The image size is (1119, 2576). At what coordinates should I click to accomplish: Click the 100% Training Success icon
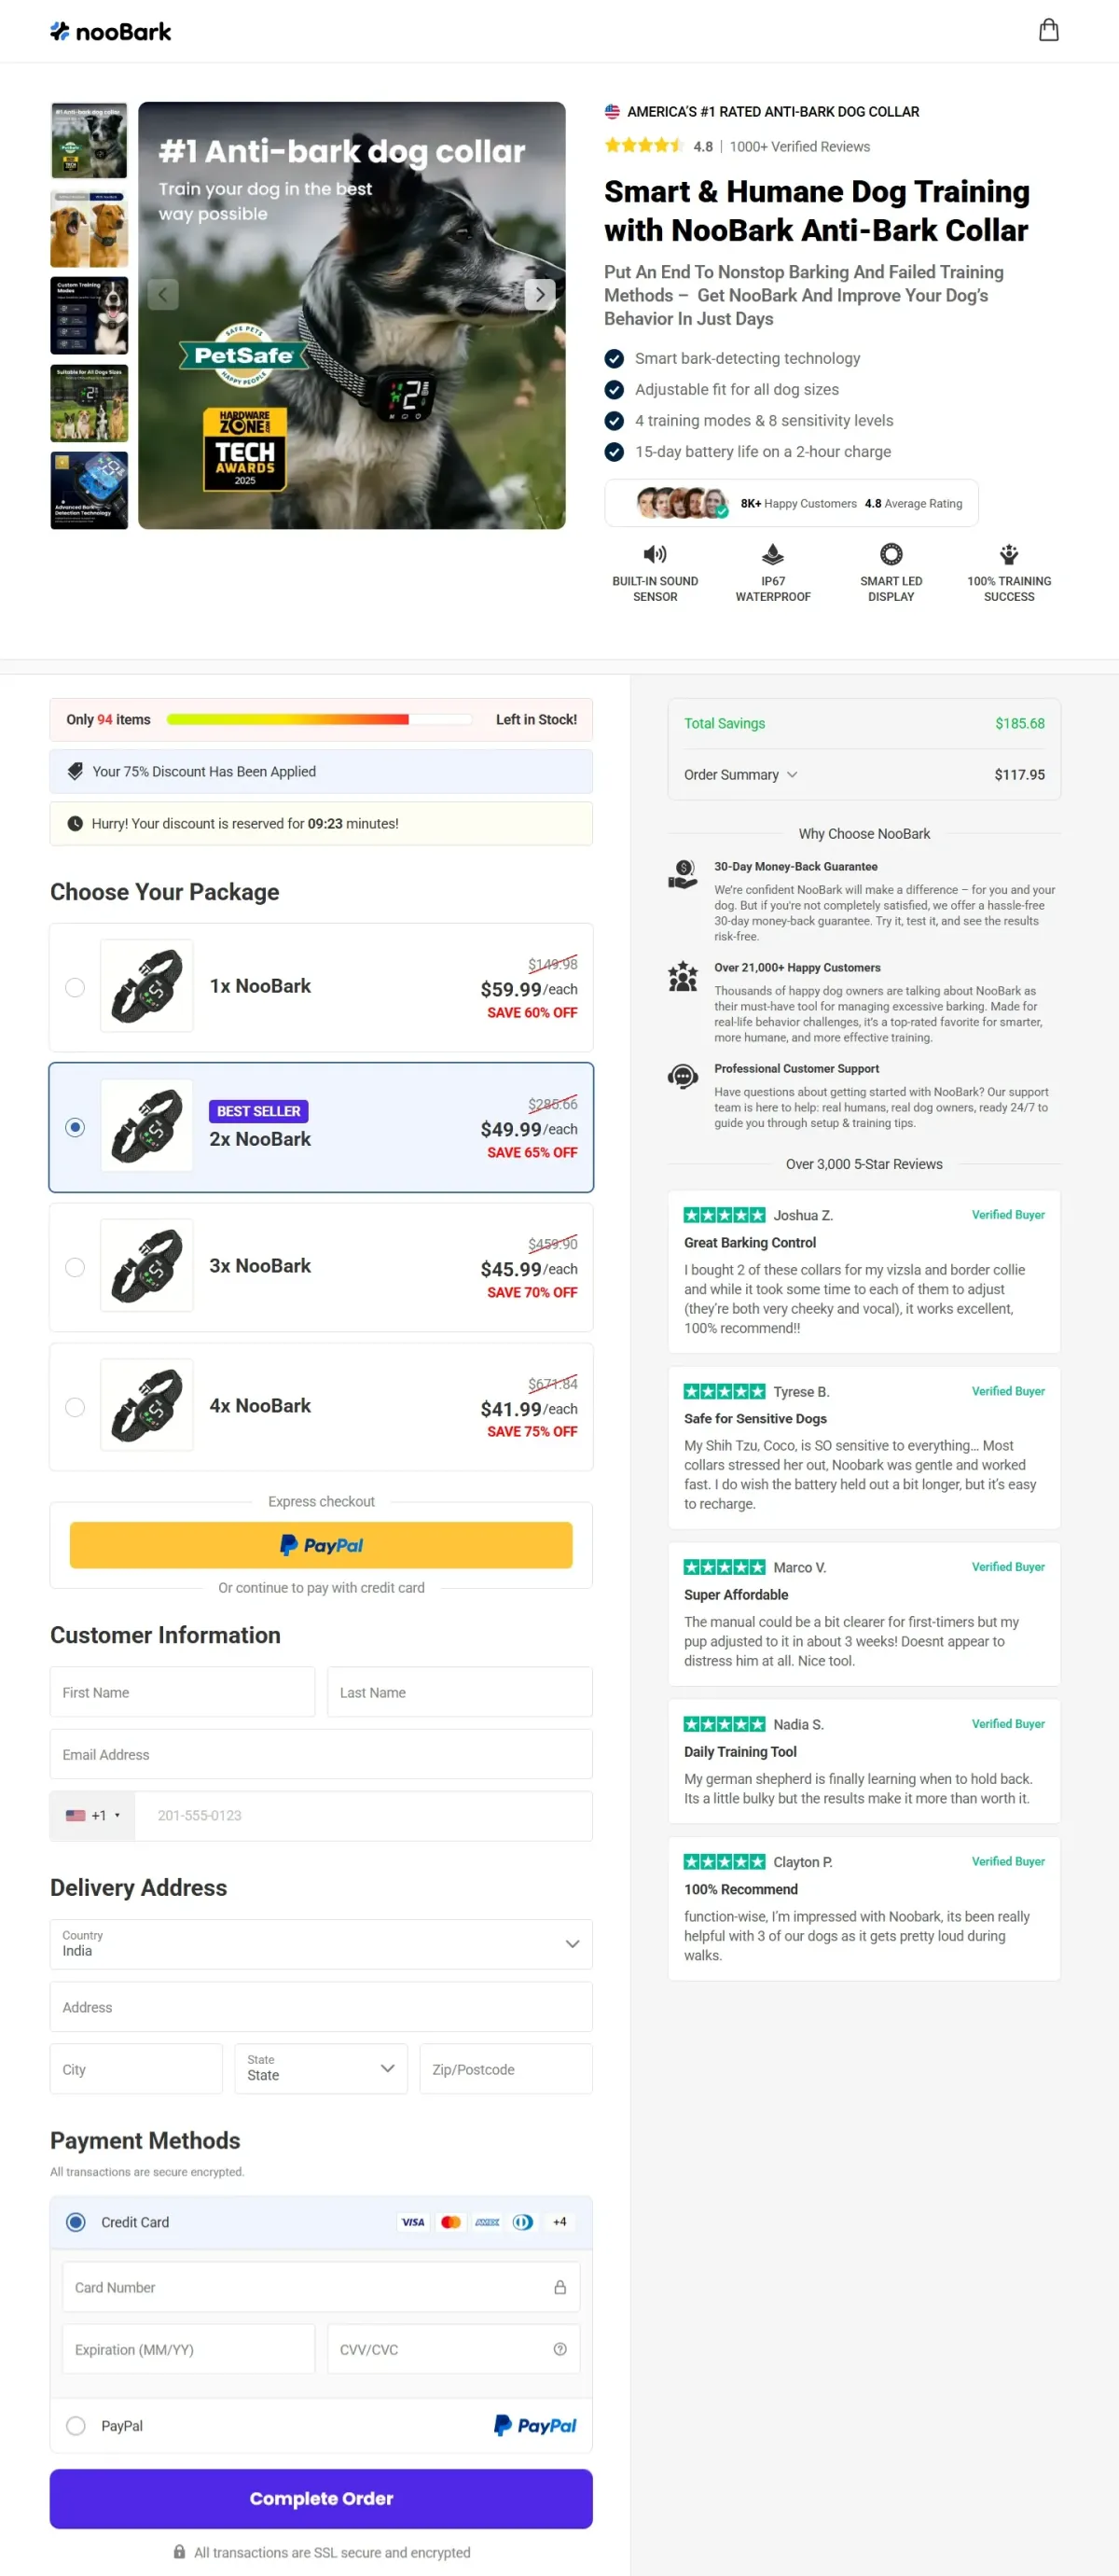pyautogui.click(x=1008, y=552)
